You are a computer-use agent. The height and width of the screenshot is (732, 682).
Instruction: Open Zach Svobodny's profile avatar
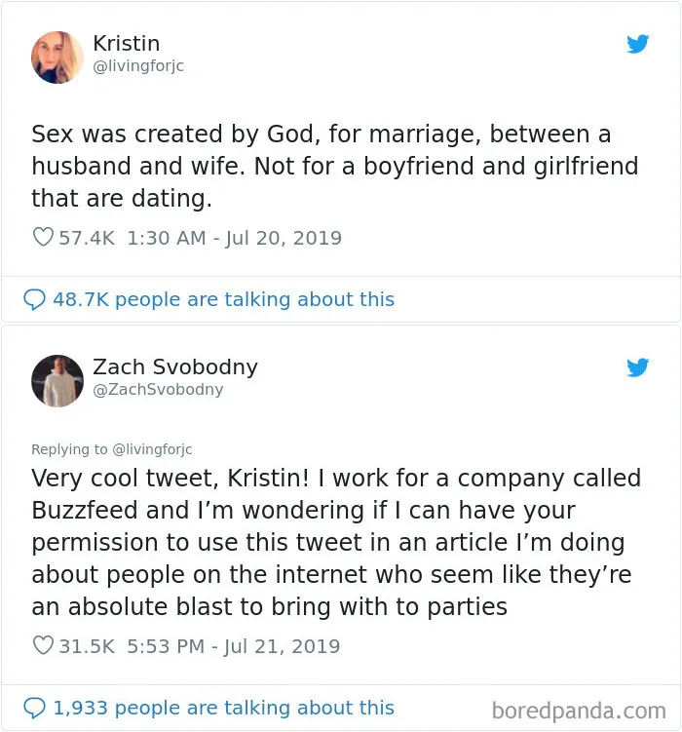pyautogui.click(x=57, y=381)
